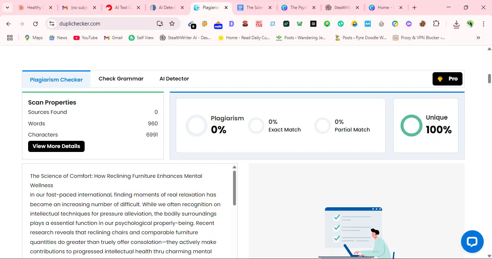Click the View More Details button
This screenshot has width=492, height=259.
click(56, 146)
